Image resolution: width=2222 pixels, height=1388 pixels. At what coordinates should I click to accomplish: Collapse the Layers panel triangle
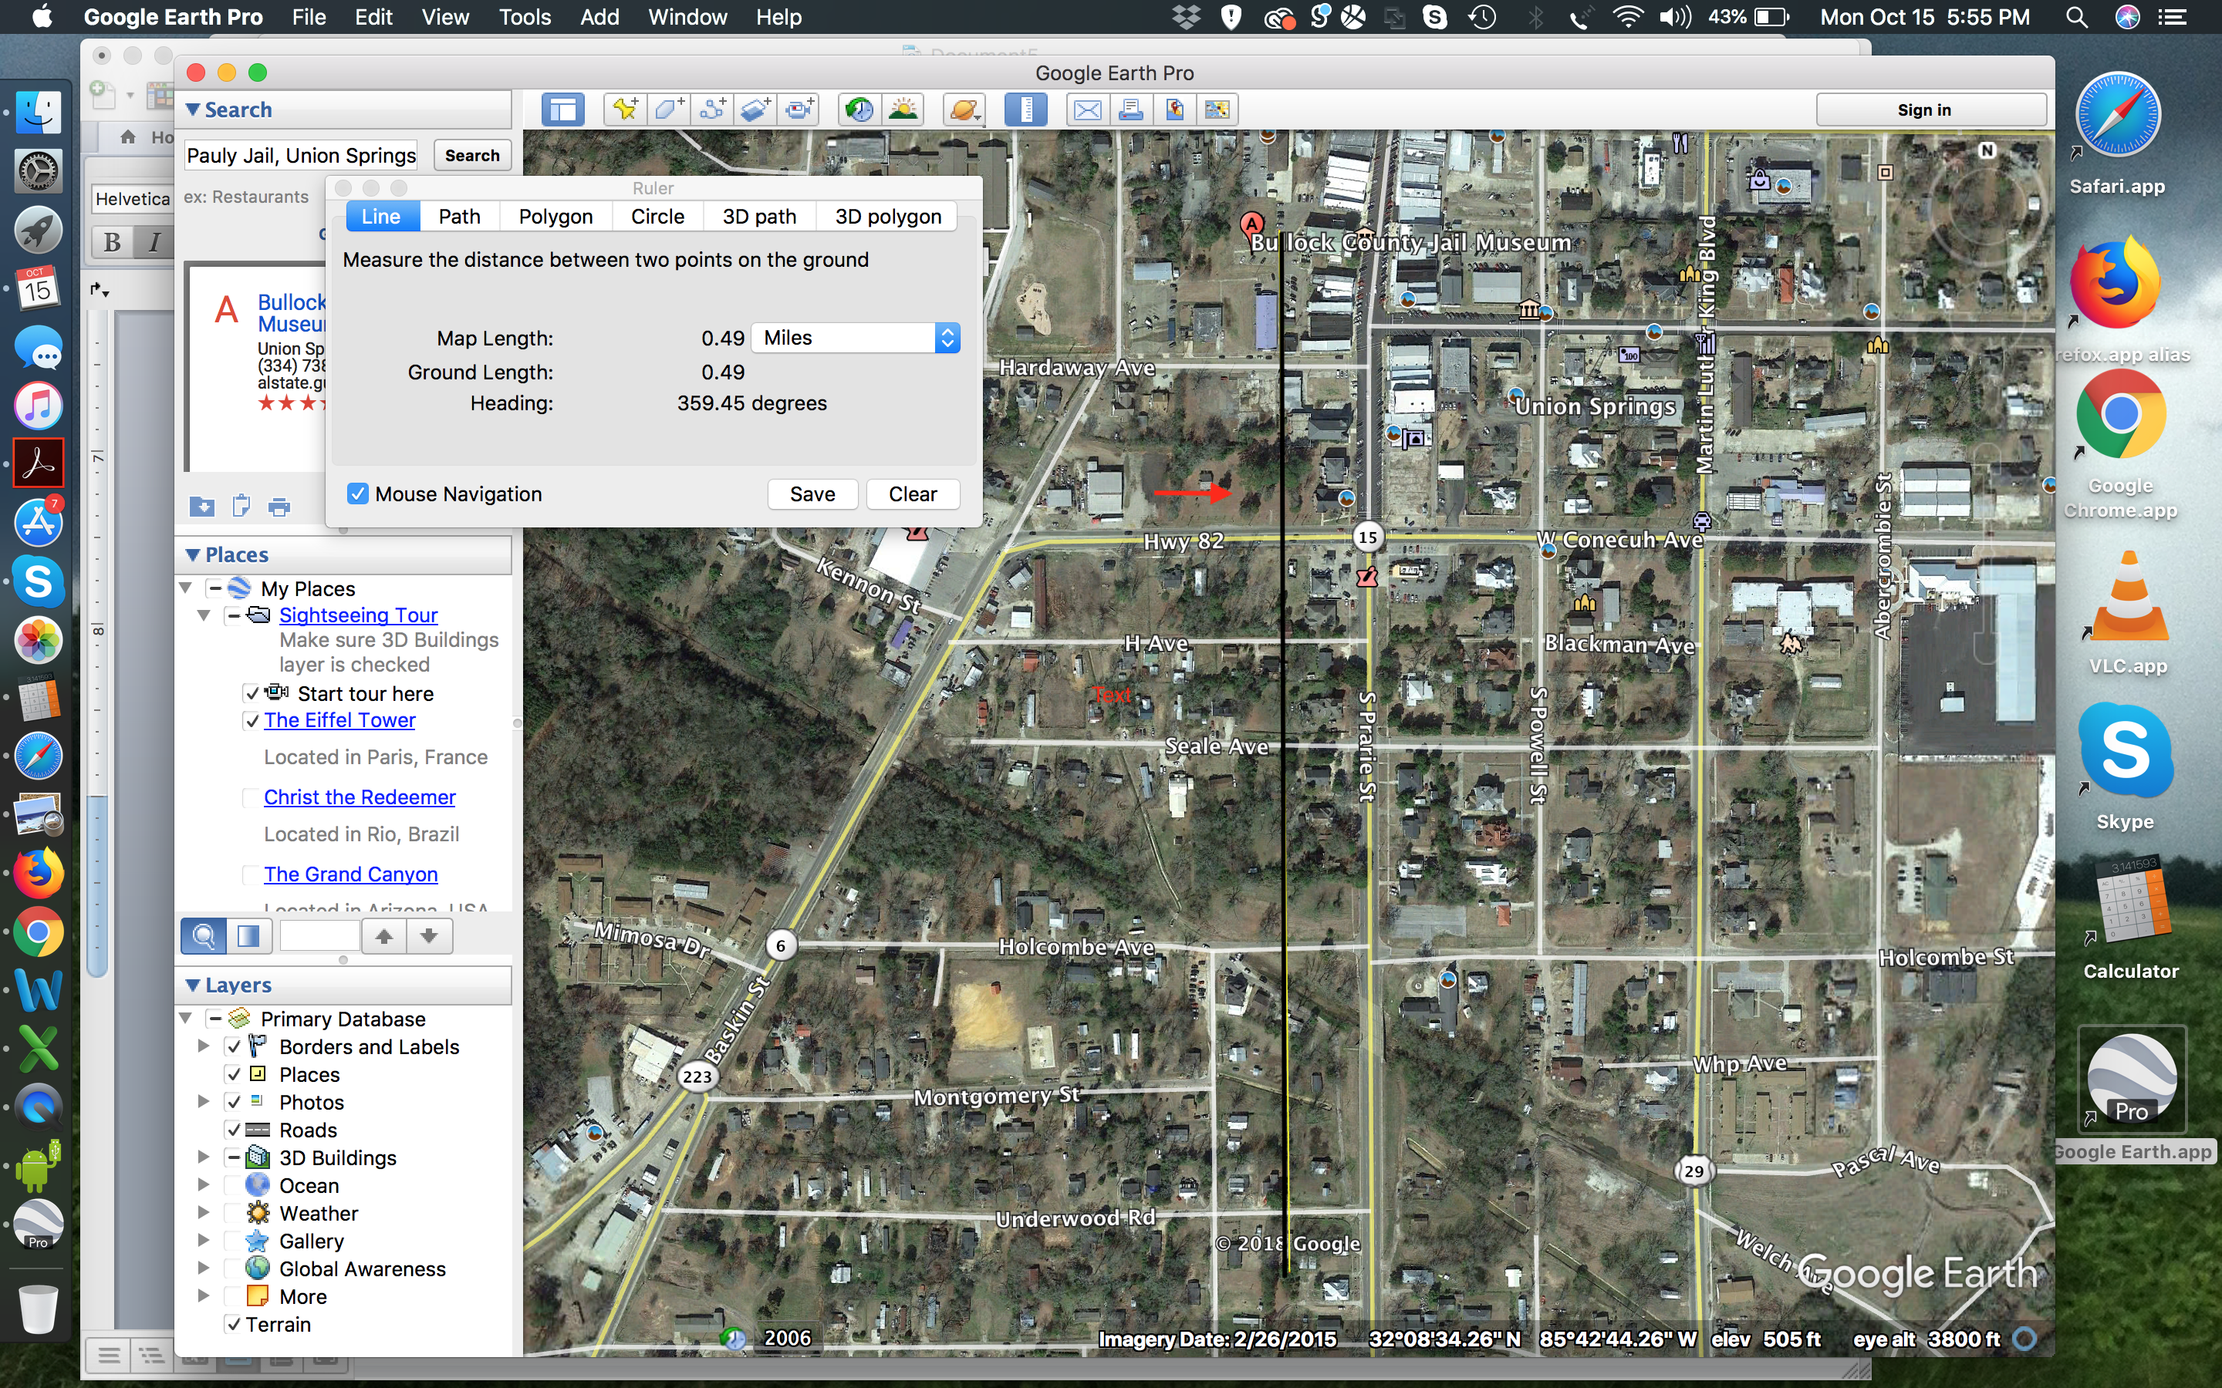[193, 985]
